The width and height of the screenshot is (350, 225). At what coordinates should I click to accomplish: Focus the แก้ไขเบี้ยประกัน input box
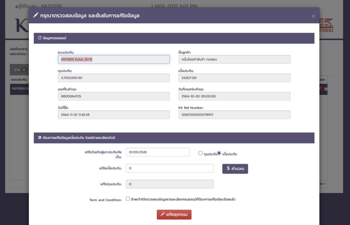(x=169, y=168)
